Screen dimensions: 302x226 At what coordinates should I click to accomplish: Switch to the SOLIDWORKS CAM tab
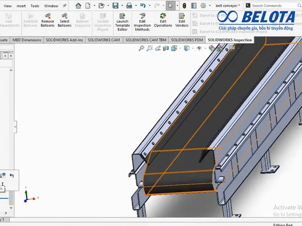104,40
